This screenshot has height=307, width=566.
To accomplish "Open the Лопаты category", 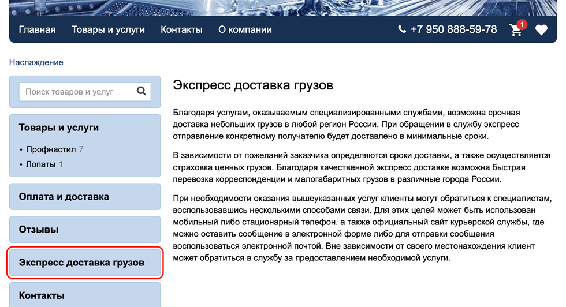I will (x=41, y=164).
